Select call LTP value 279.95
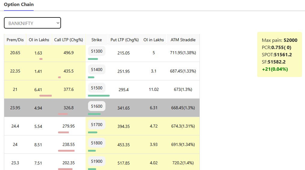 point(69,126)
